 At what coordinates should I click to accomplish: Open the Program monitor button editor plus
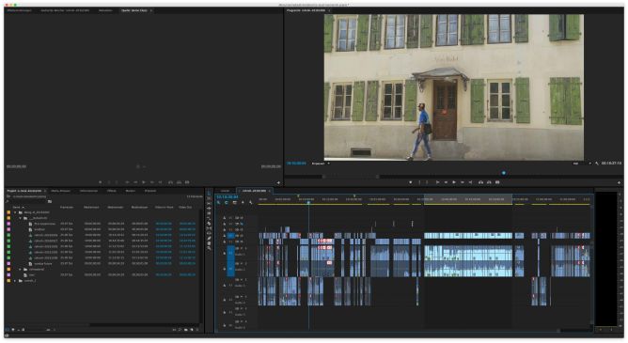pyautogui.click(x=620, y=182)
